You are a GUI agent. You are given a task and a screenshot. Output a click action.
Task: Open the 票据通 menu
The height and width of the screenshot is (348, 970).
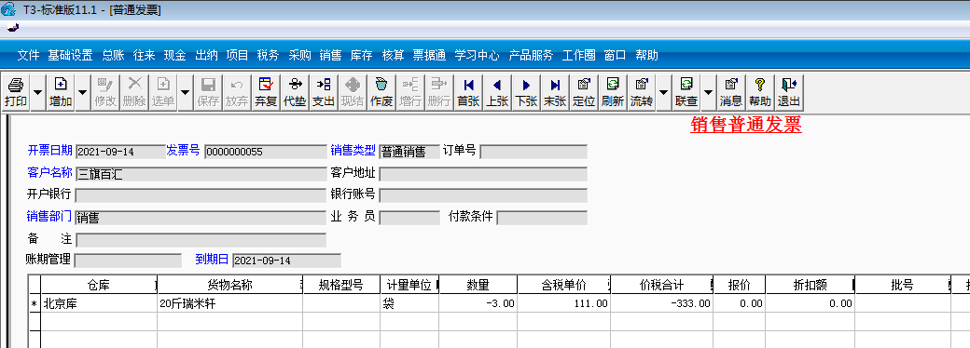tap(429, 56)
